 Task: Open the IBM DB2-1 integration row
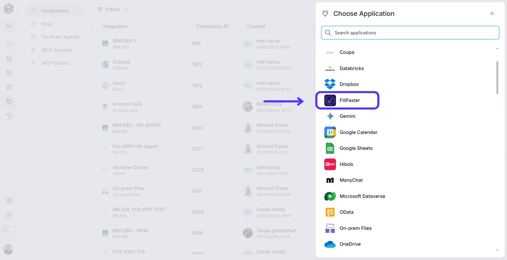coord(204,44)
